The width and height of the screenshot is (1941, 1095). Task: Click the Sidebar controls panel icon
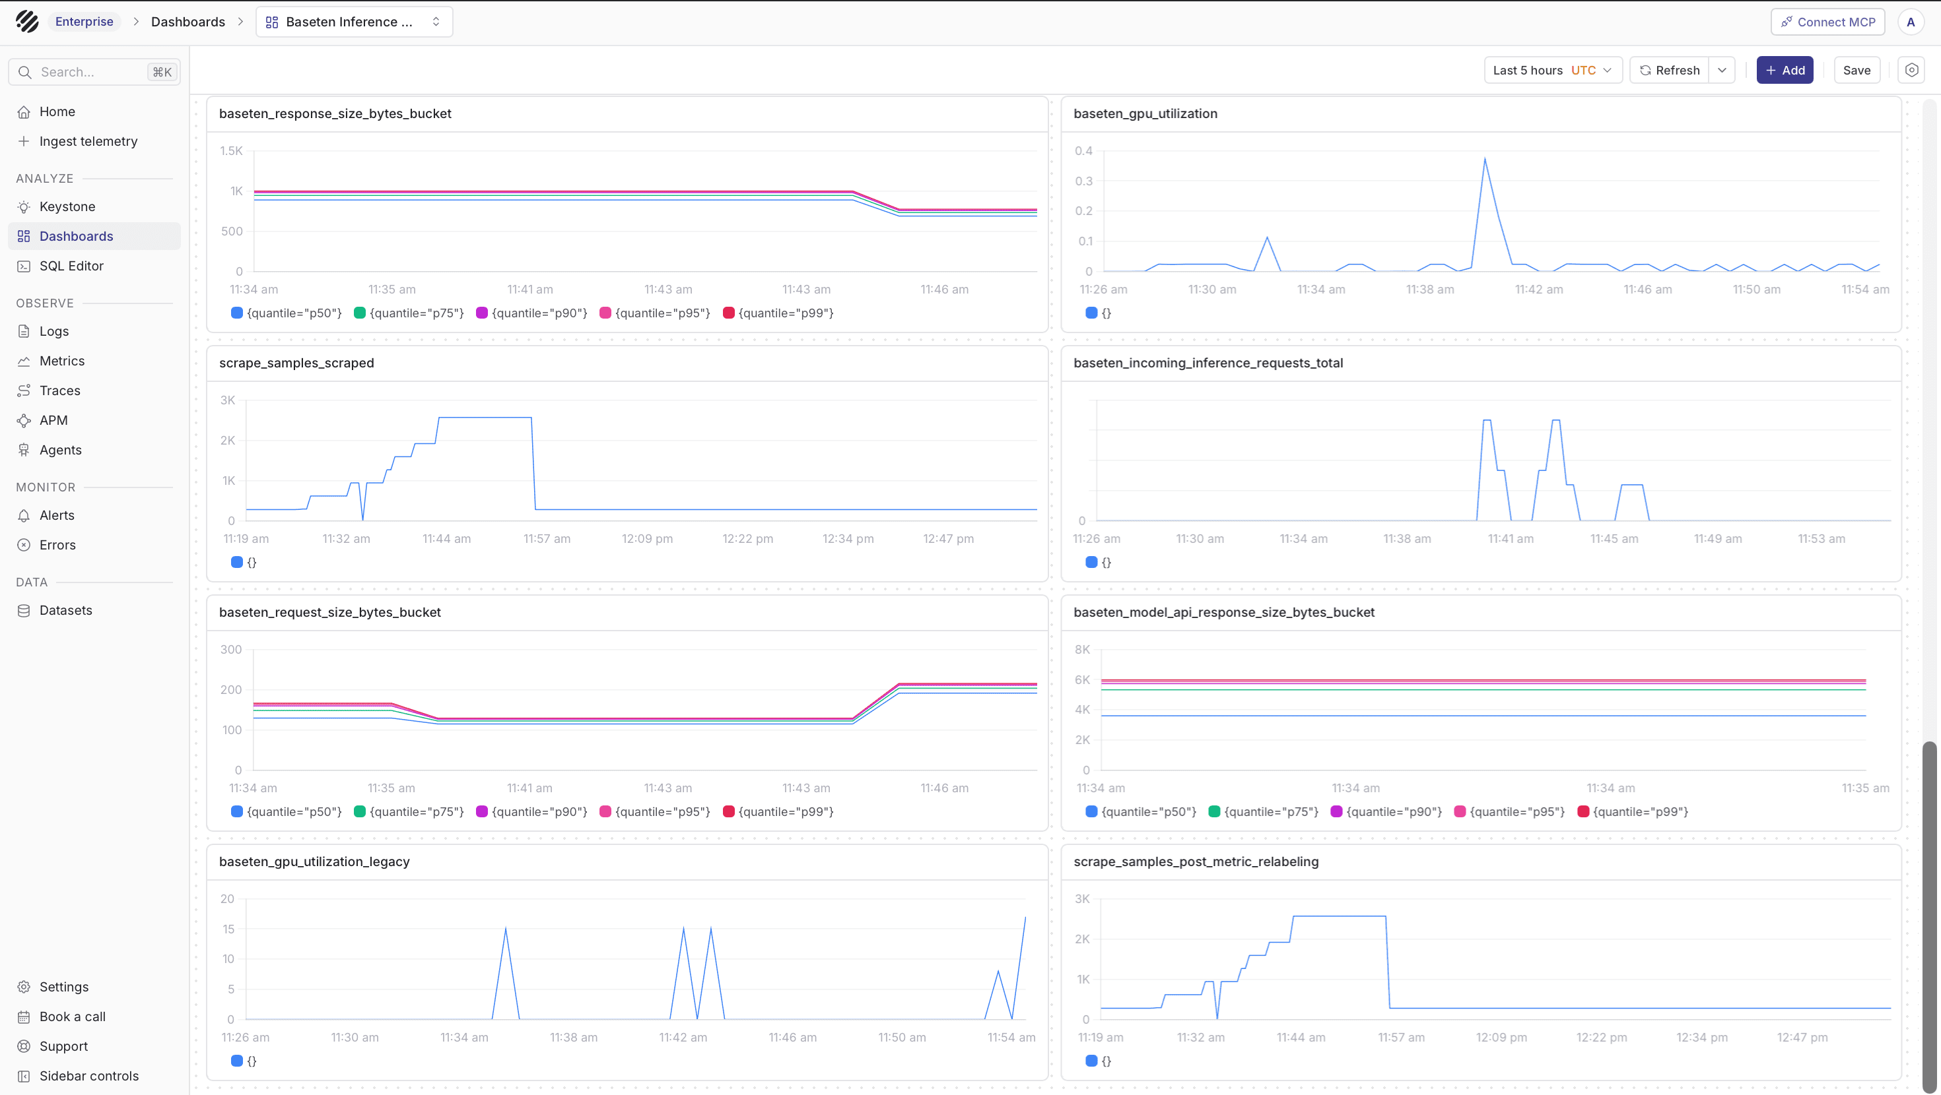[24, 1075]
